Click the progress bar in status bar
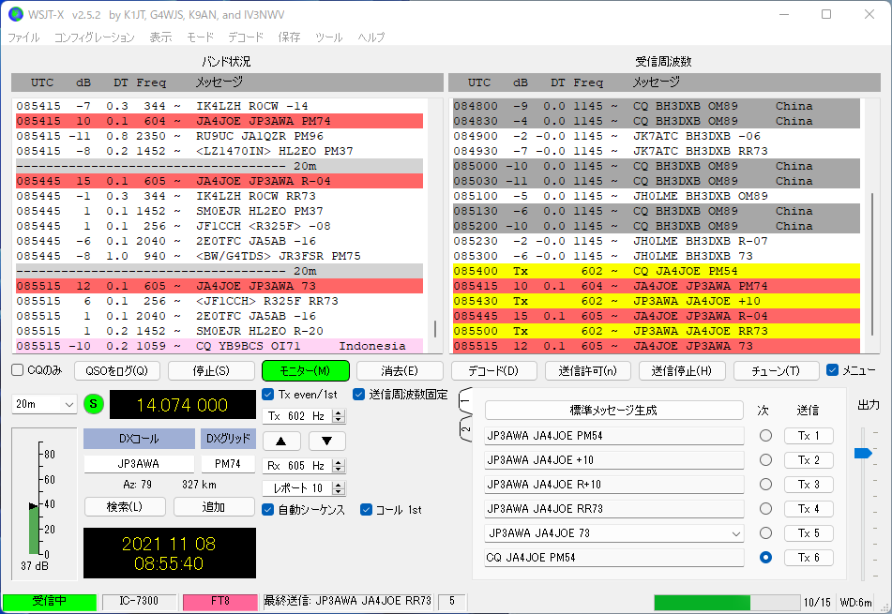 tap(727, 602)
